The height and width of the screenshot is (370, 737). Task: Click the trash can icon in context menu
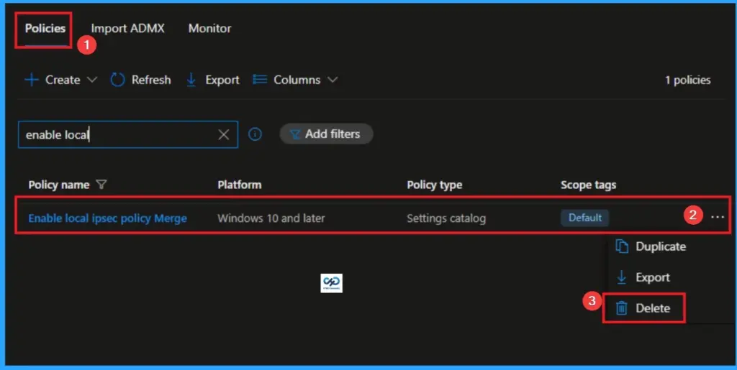[x=621, y=308]
